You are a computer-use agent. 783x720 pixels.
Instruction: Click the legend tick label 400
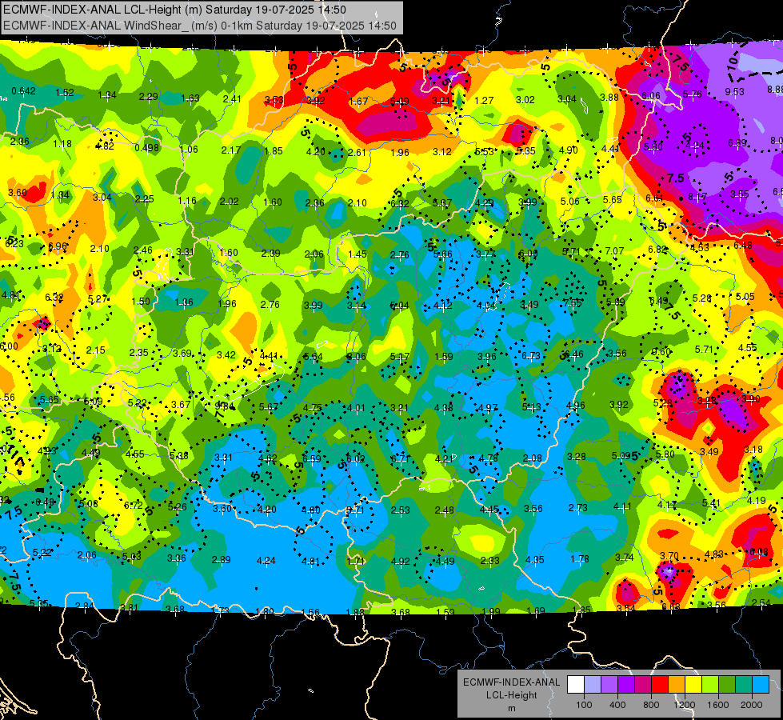(617, 705)
